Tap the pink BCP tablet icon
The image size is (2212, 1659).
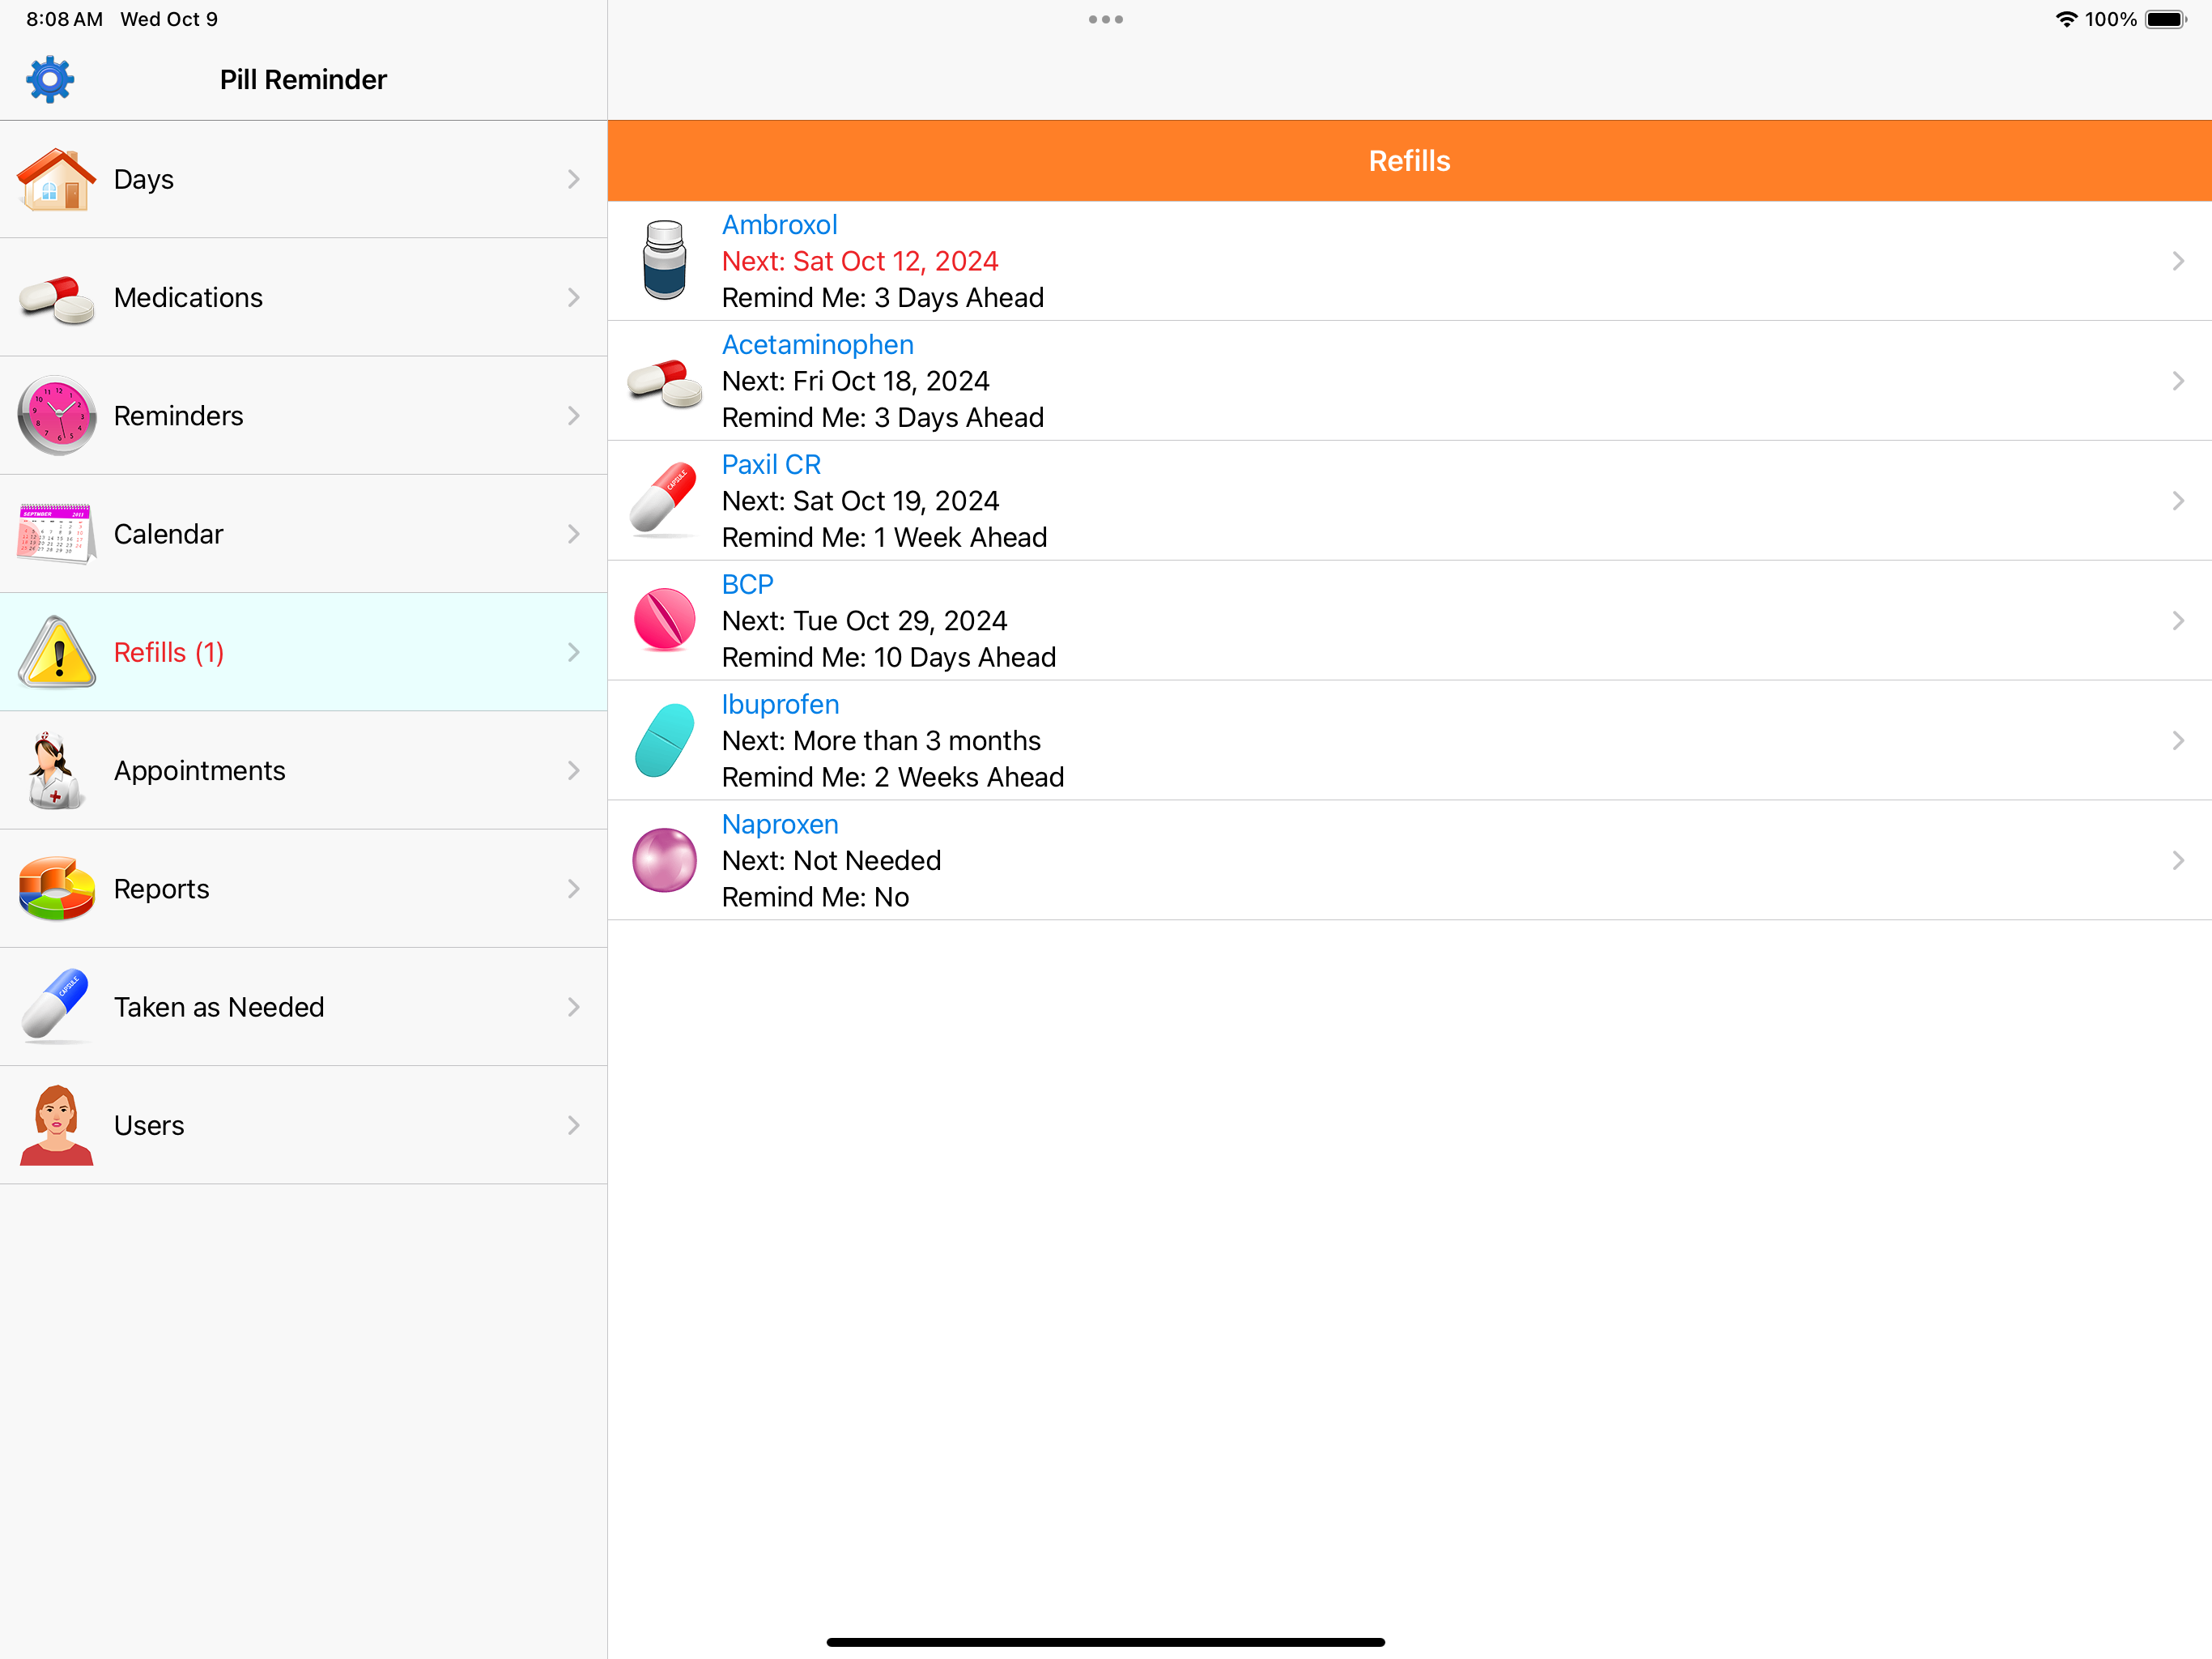coord(664,621)
